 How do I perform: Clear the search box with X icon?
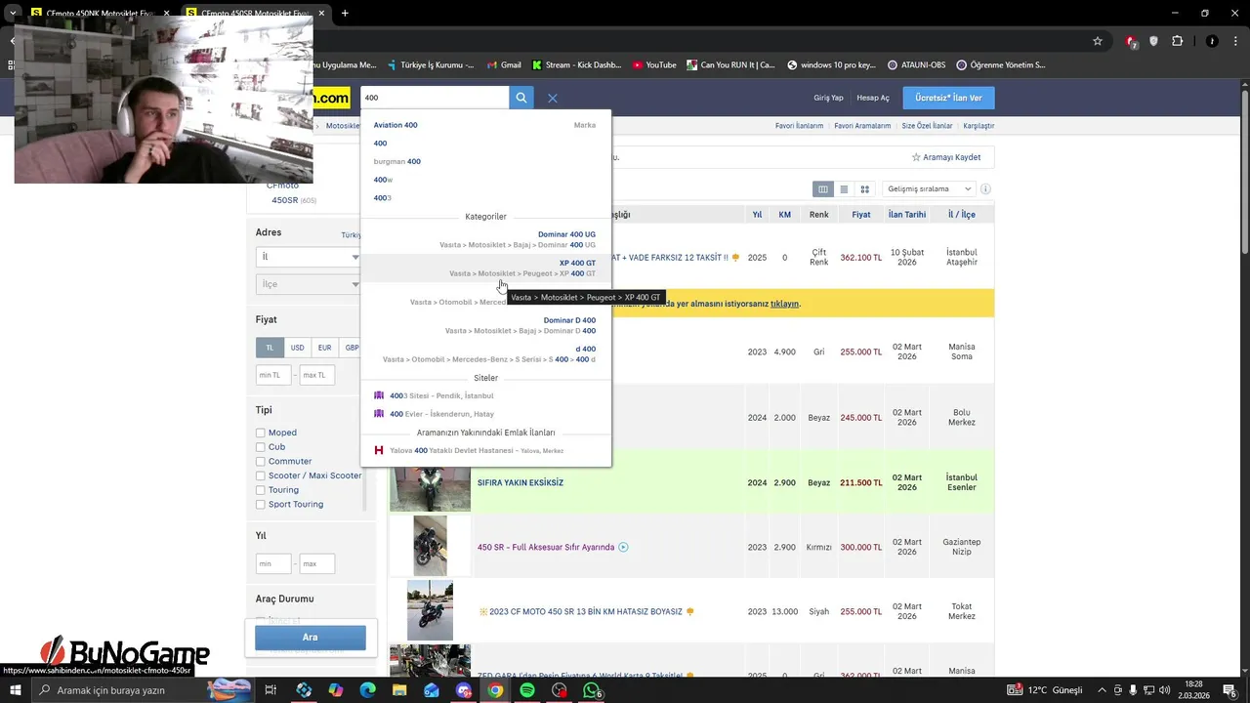[x=553, y=98]
